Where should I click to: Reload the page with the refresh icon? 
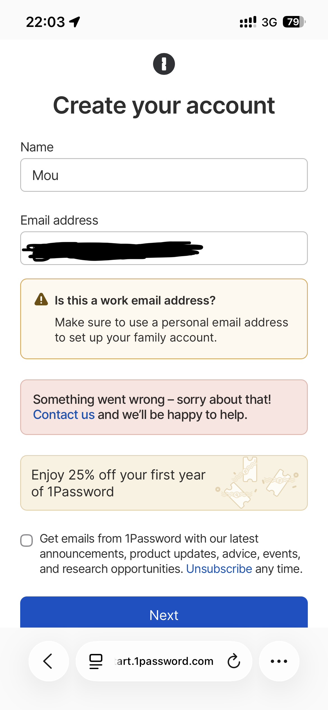coord(234,661)
